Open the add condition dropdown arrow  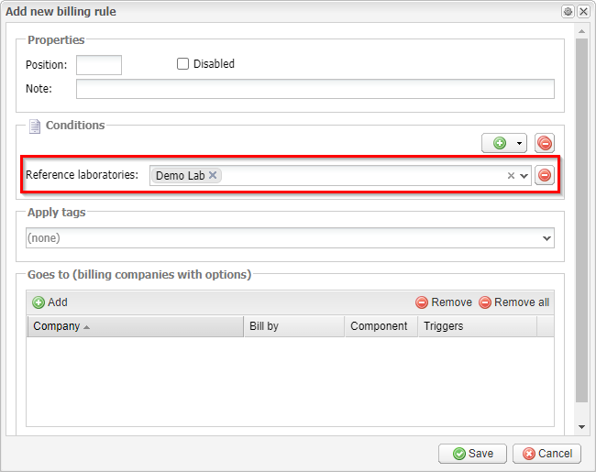point(519,143)
